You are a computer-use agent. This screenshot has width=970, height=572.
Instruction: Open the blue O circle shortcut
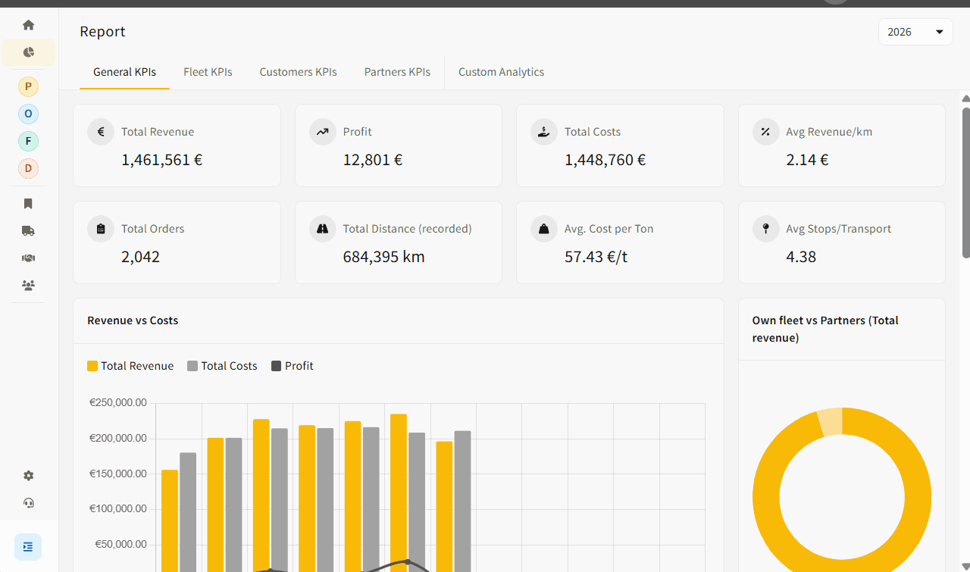pyautogui.click(x=28, y=114)
